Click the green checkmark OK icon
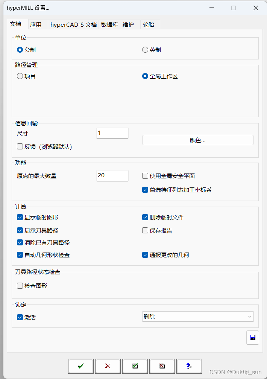Screen dimensions: 267x379 click(80, 366)
